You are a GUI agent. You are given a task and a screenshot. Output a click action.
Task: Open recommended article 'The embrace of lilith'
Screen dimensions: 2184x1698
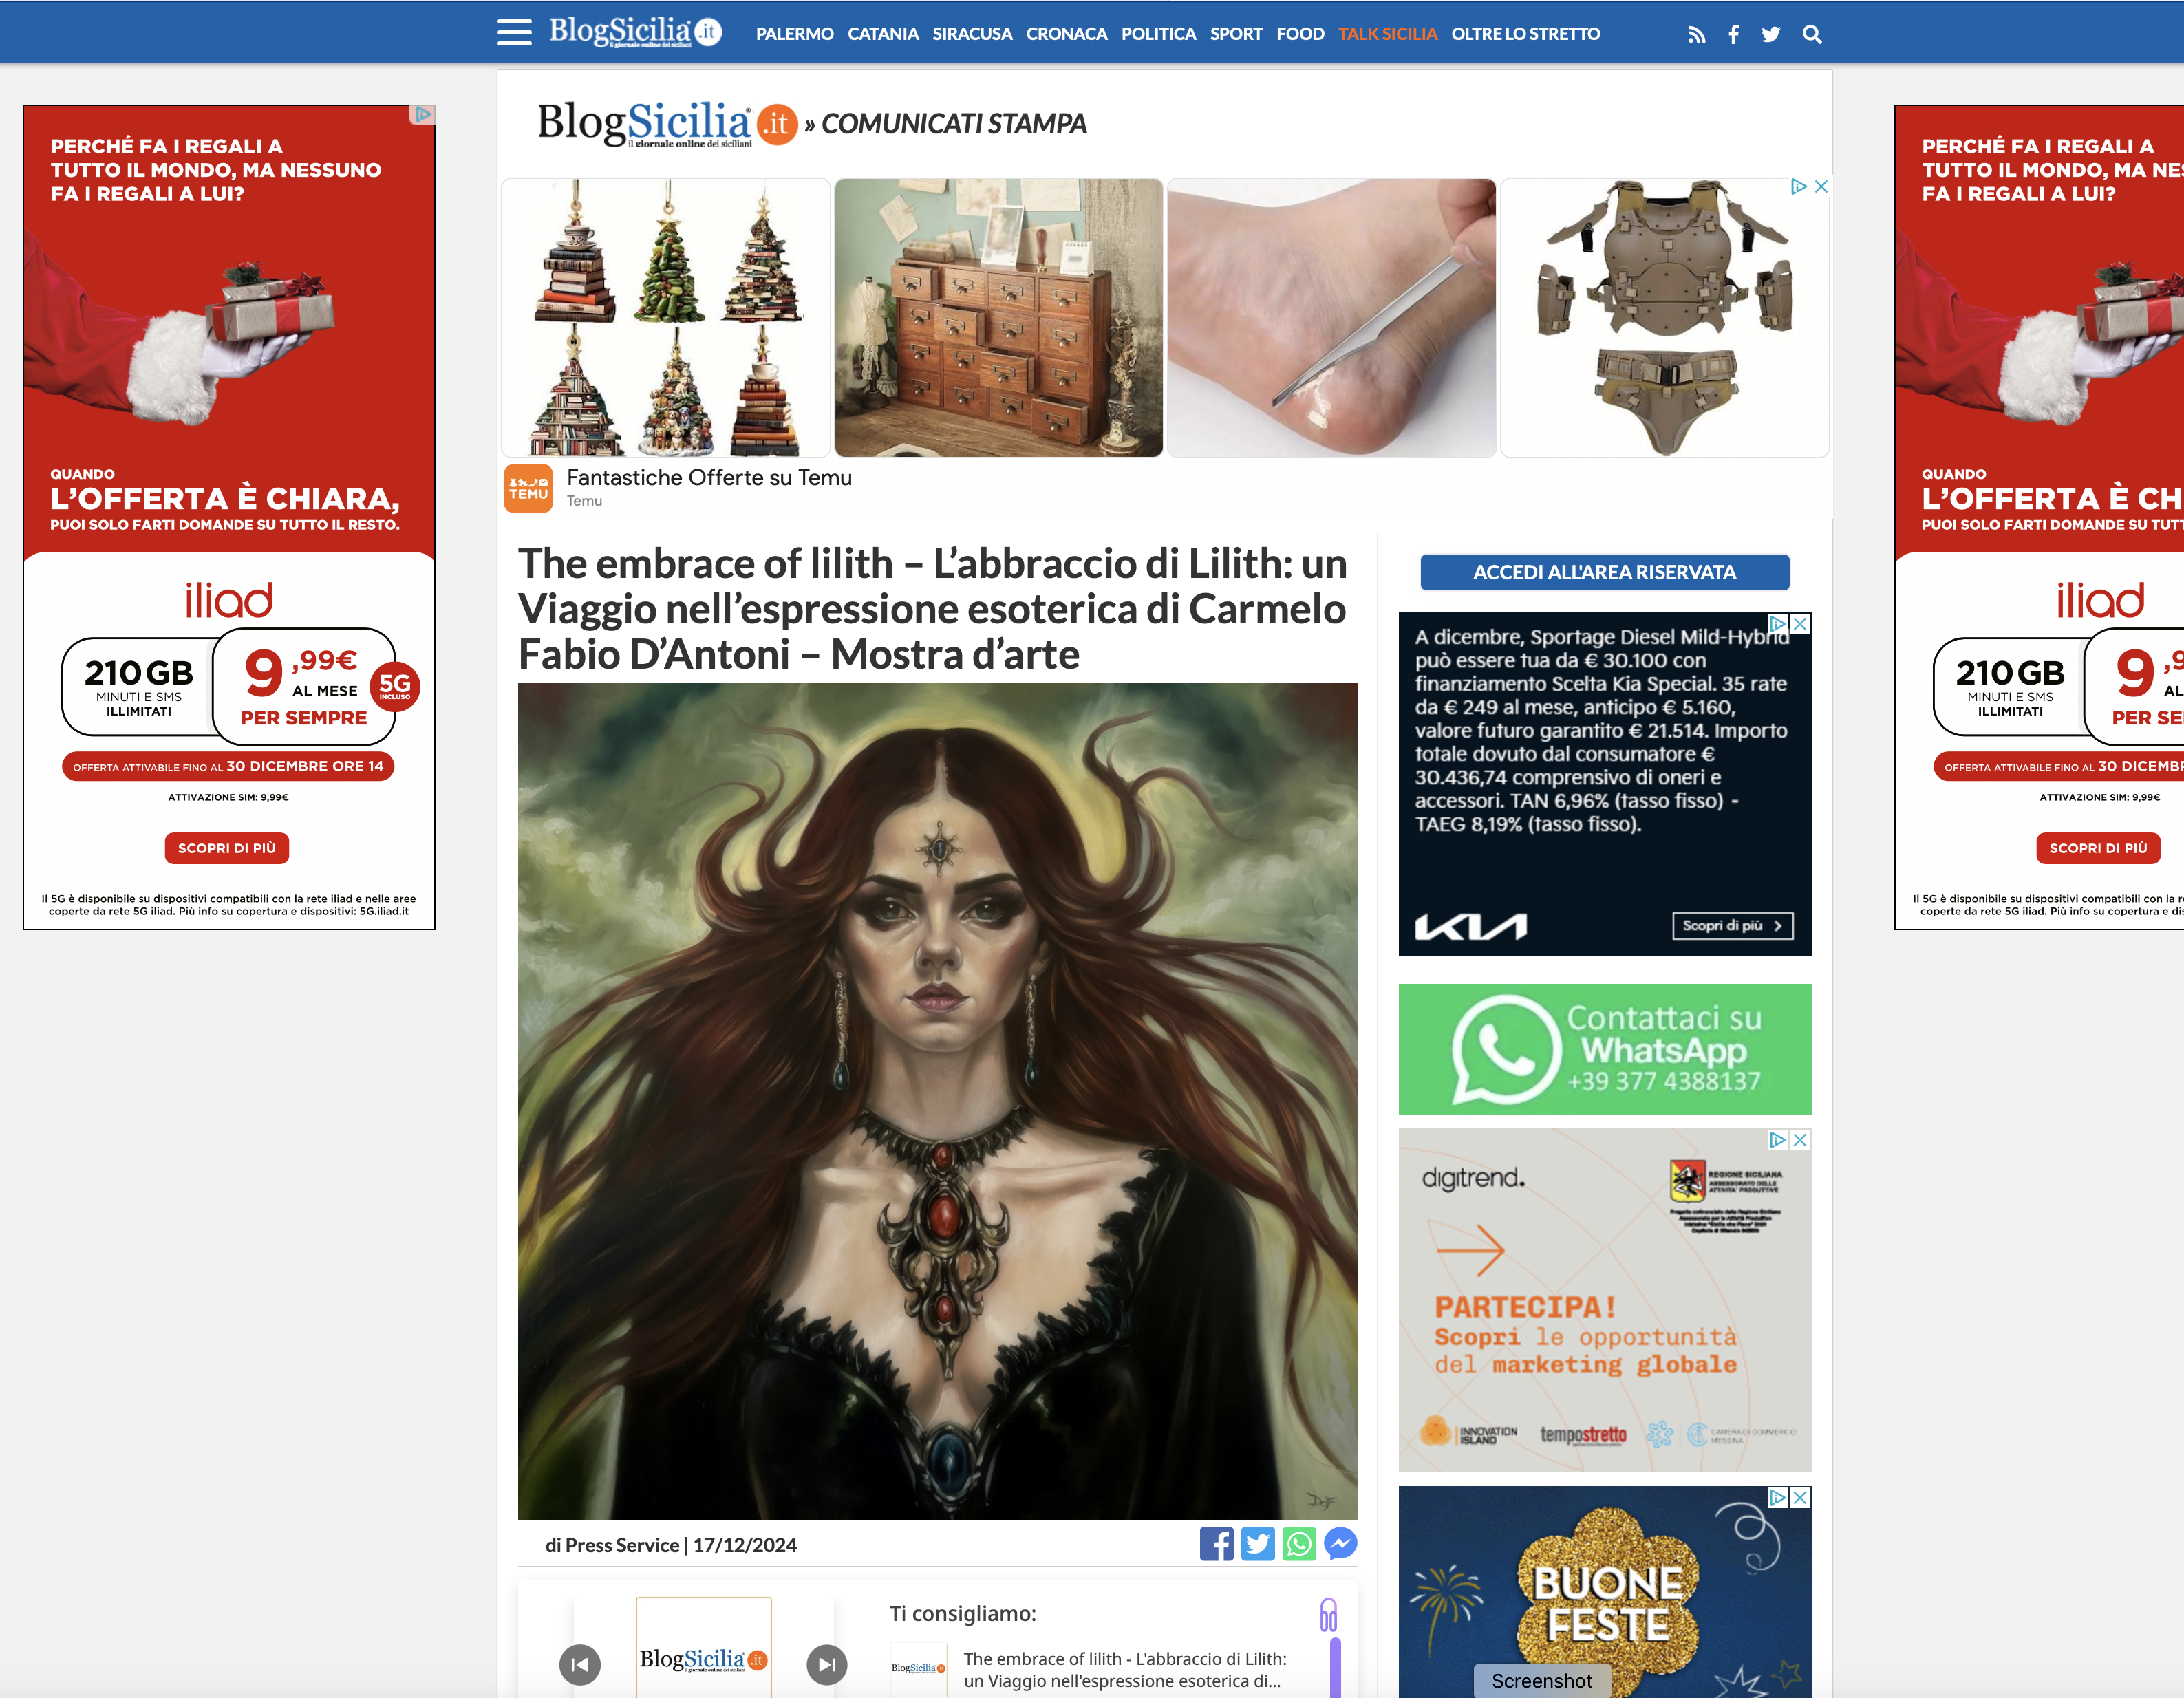(1124, 1670)
